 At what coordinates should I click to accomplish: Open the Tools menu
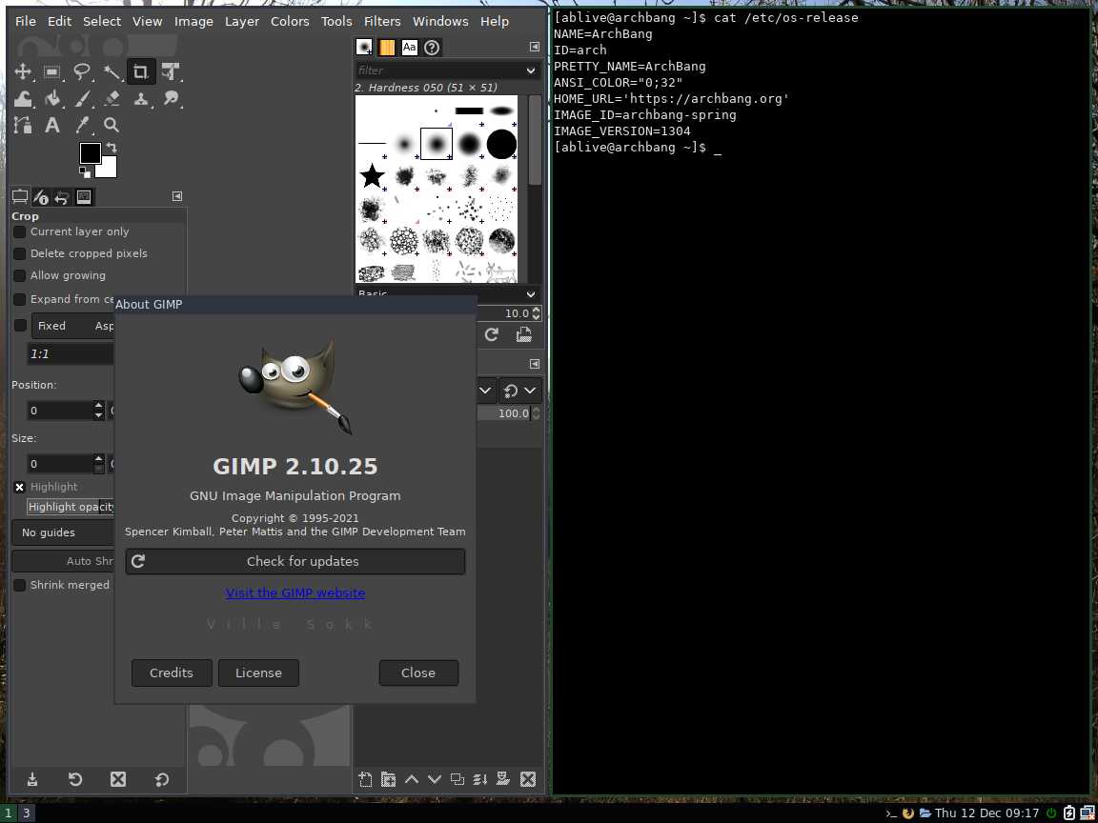tap(336, 21)
